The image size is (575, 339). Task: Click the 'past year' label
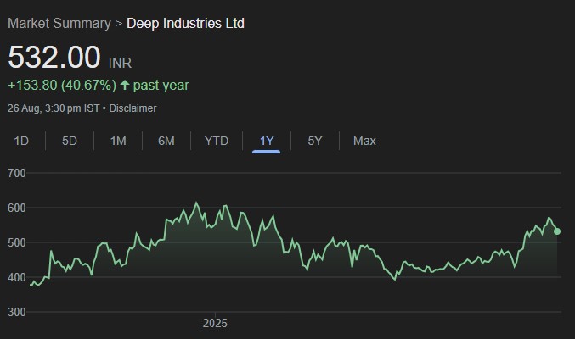[161, 85]
